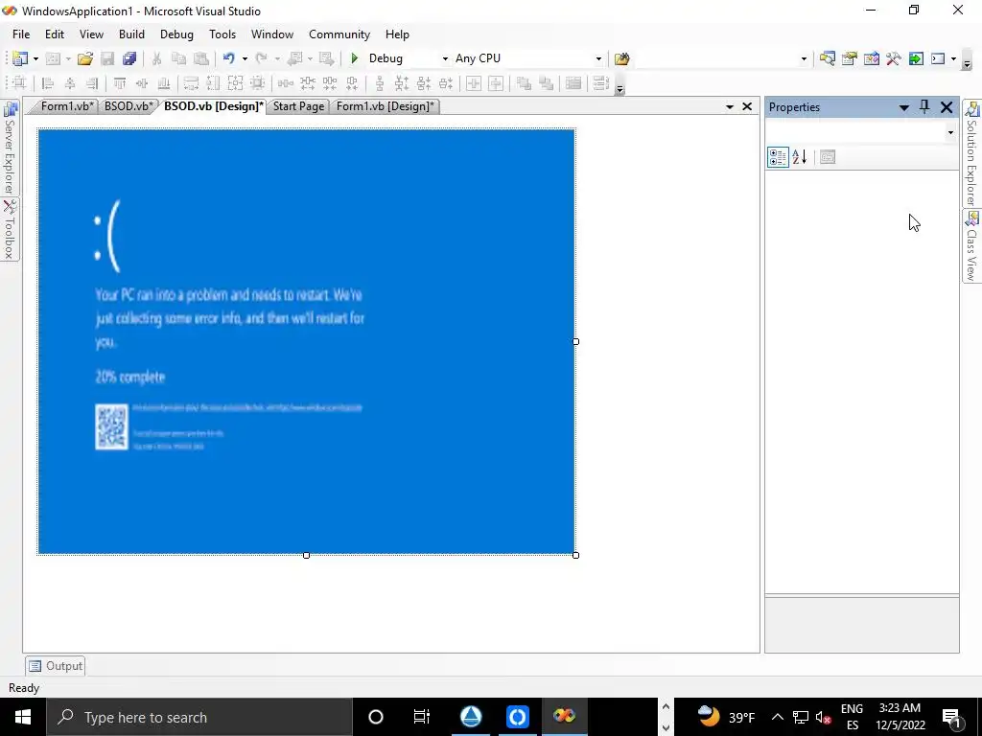982x736 pixels.
Task: Click the Align to Grid layout icon
Action: (x=19, y=83)
